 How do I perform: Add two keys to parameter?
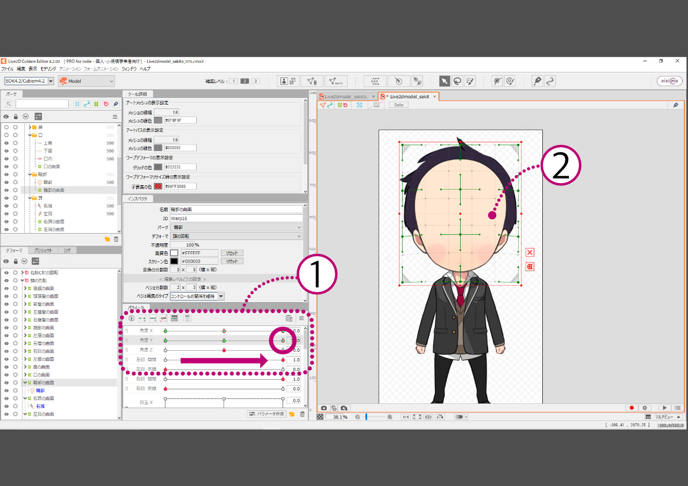click(x=142, y=318)
